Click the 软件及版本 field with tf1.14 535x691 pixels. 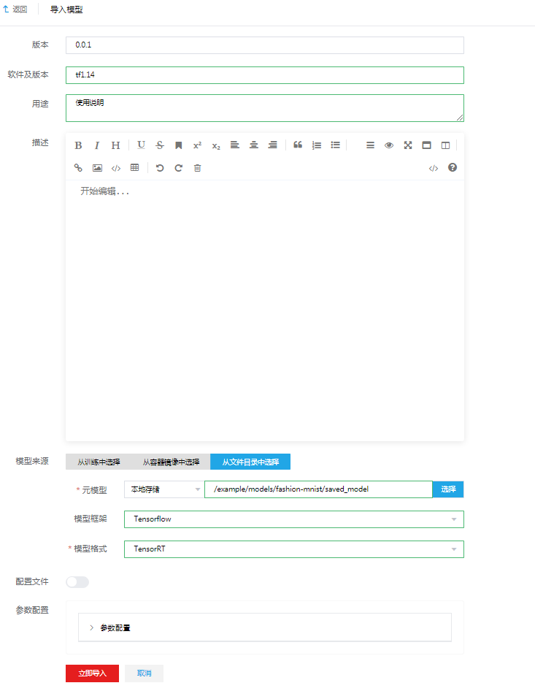(265, 75)
